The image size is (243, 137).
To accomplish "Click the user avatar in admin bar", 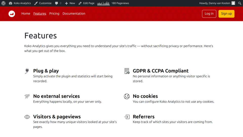I will [233, 3].
